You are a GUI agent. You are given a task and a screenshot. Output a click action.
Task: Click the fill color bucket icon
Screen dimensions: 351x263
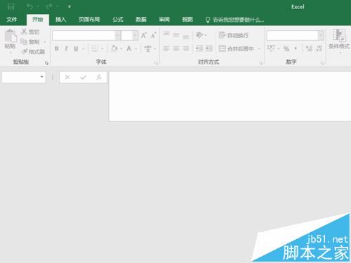114,48
